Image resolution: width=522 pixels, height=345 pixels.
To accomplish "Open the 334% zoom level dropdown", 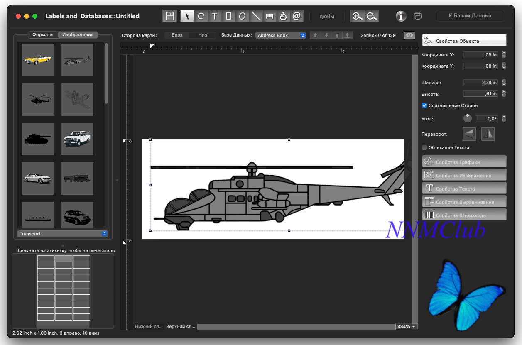I will (407, 326).
